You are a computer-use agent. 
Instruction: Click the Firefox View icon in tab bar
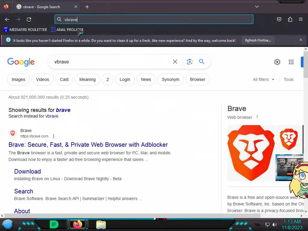pos(6,7)
